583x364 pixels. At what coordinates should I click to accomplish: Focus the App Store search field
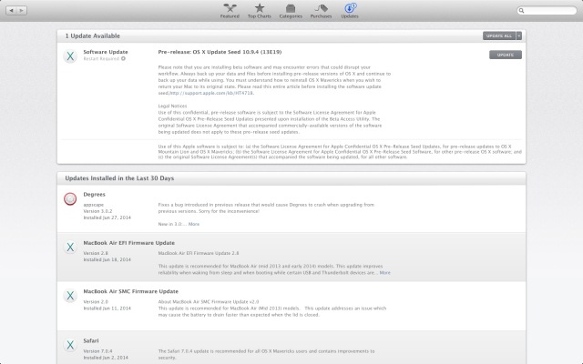click(x=547, y=10)
